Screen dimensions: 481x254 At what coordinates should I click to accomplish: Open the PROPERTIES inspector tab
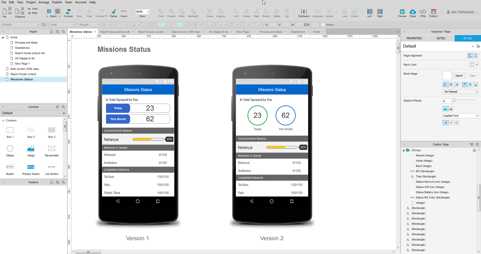tap(414, 38)
